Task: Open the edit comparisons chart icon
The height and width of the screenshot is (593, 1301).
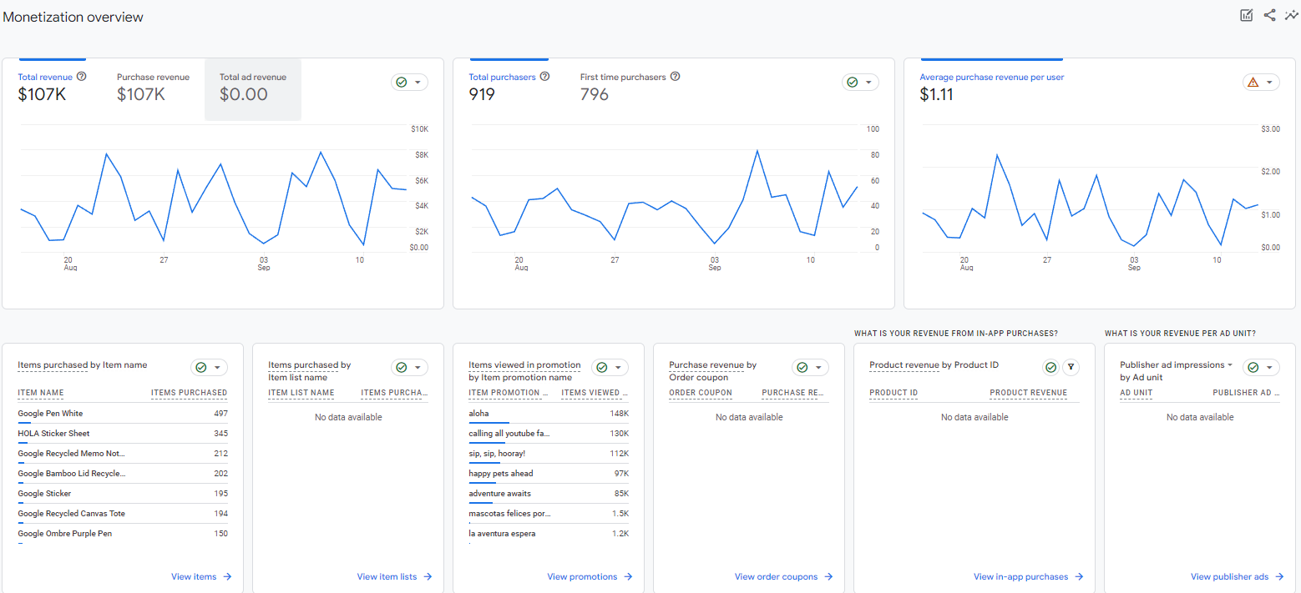Action: (1247, 15)
